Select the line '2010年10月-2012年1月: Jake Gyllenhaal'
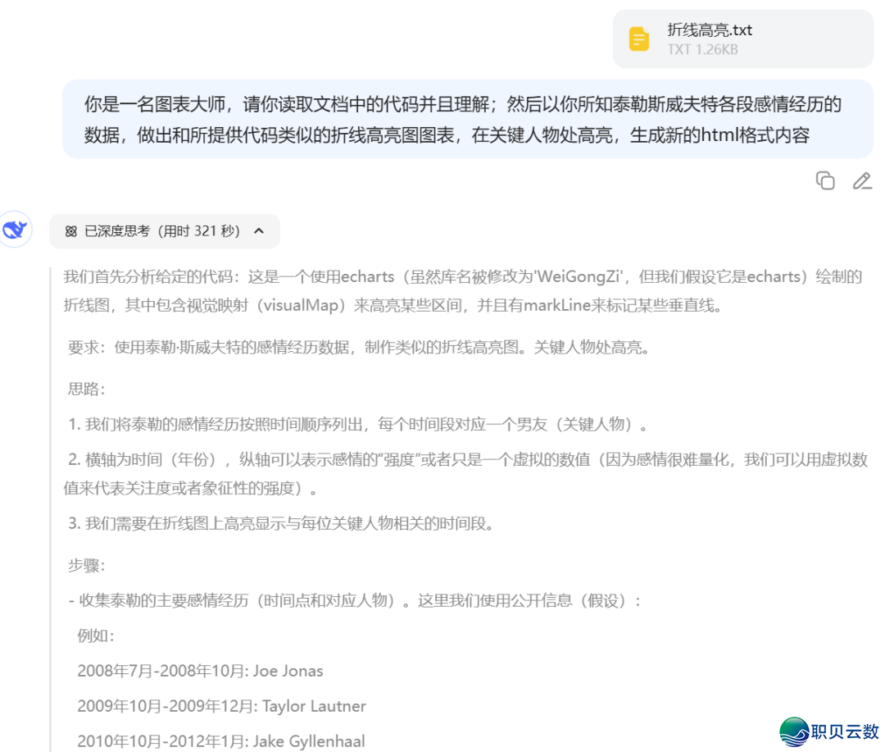 (221, 741)
